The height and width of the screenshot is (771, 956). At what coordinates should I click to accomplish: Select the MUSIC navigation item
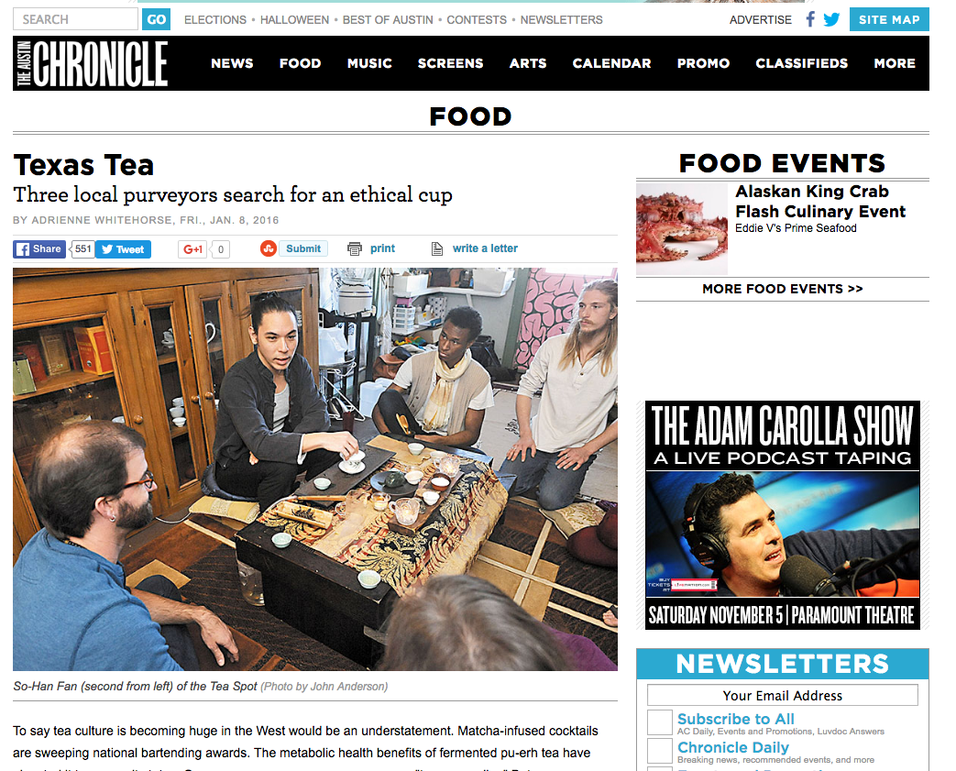click(369, 63)
